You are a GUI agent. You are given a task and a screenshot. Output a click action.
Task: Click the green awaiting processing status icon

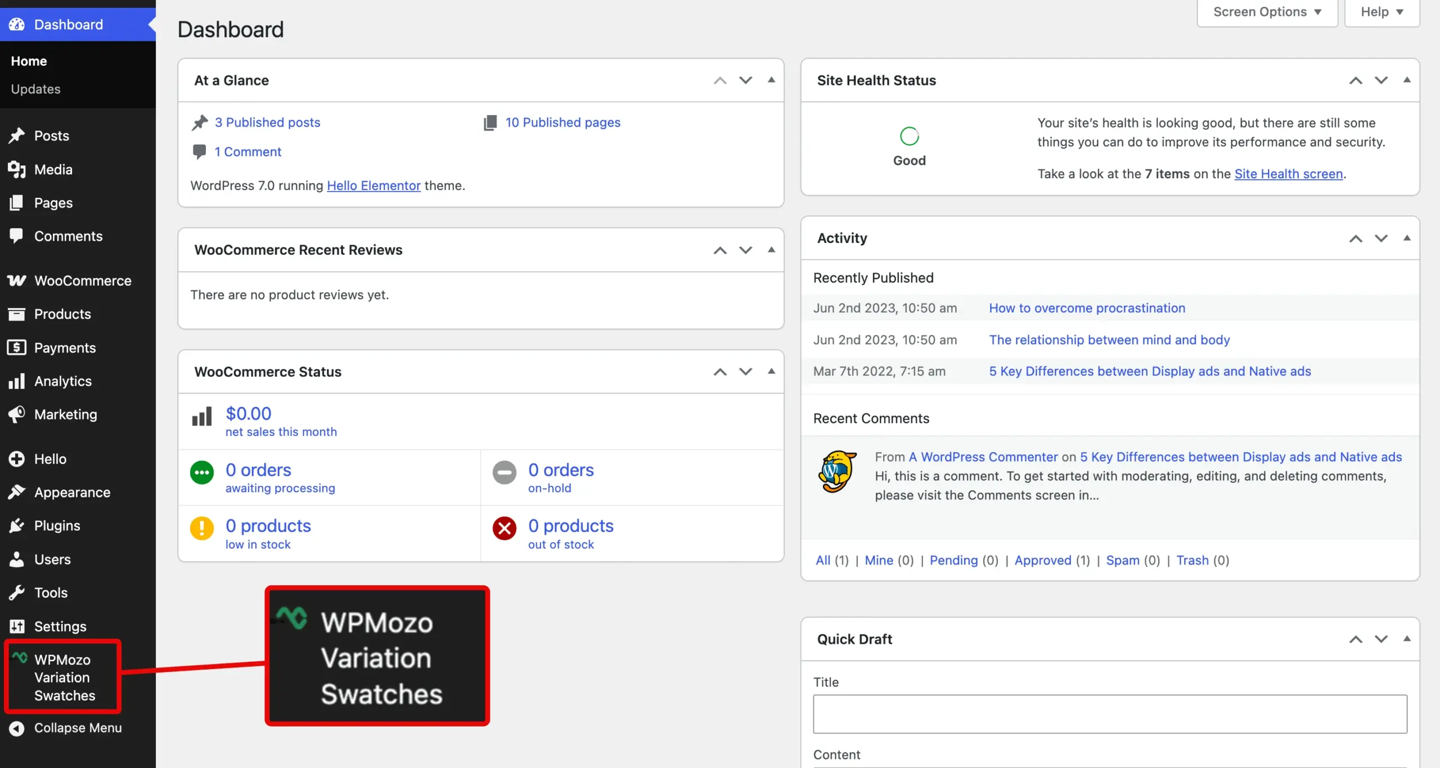(x=202, y=473)
